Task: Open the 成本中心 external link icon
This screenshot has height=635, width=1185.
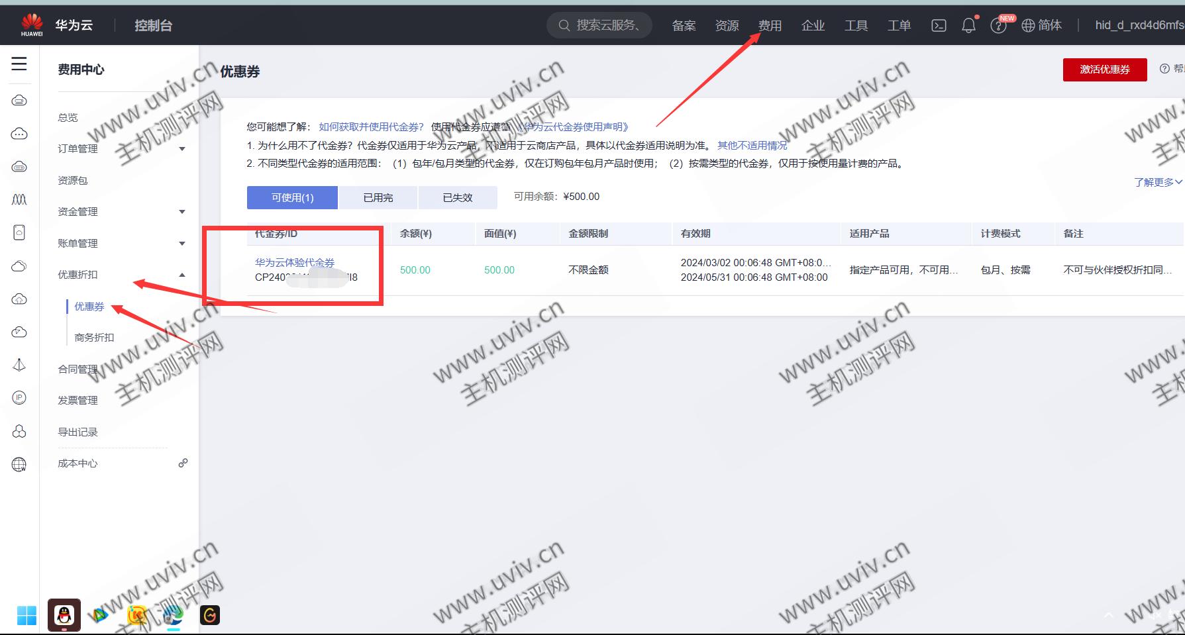Action: pos(183,464)
